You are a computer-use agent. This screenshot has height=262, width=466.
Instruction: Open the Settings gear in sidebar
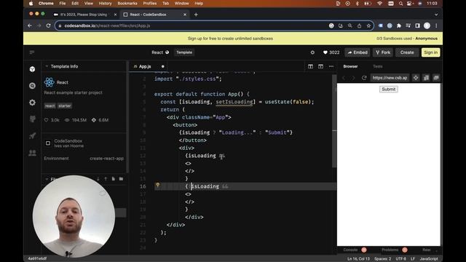click(32, 103)
